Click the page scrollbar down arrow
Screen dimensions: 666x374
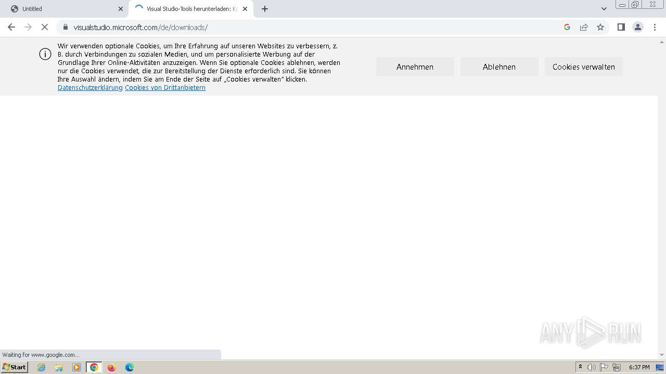(662, 355)
